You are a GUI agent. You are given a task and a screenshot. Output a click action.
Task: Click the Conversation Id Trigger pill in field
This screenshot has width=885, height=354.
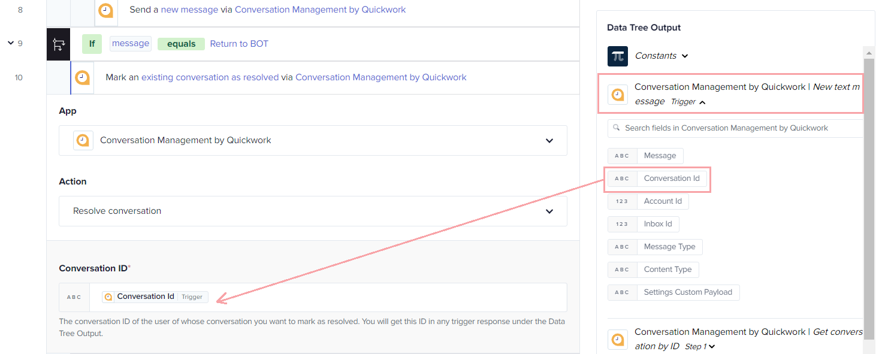[155, 296]
